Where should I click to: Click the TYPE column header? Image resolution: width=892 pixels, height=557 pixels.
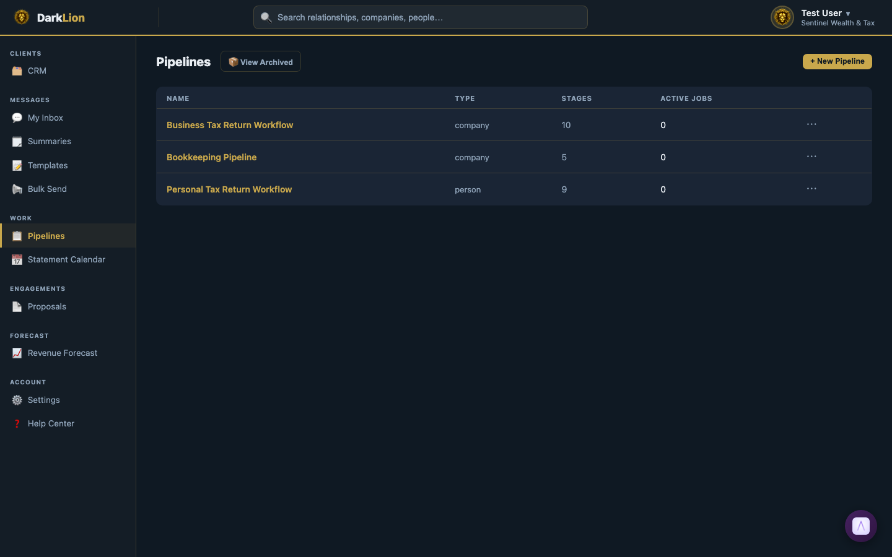(465, 98)
